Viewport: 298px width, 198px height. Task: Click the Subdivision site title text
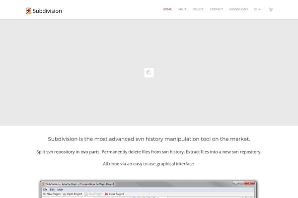47,11
